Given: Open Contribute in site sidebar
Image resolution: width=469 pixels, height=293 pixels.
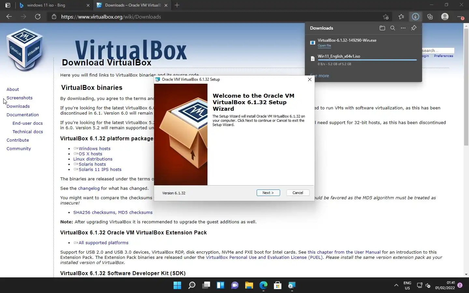Looking at the screenshot, I should 18,140.
